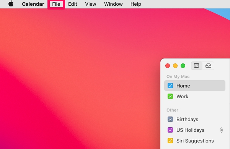
Task: Open the notifications inbox icon
Action: pos(208,66)
